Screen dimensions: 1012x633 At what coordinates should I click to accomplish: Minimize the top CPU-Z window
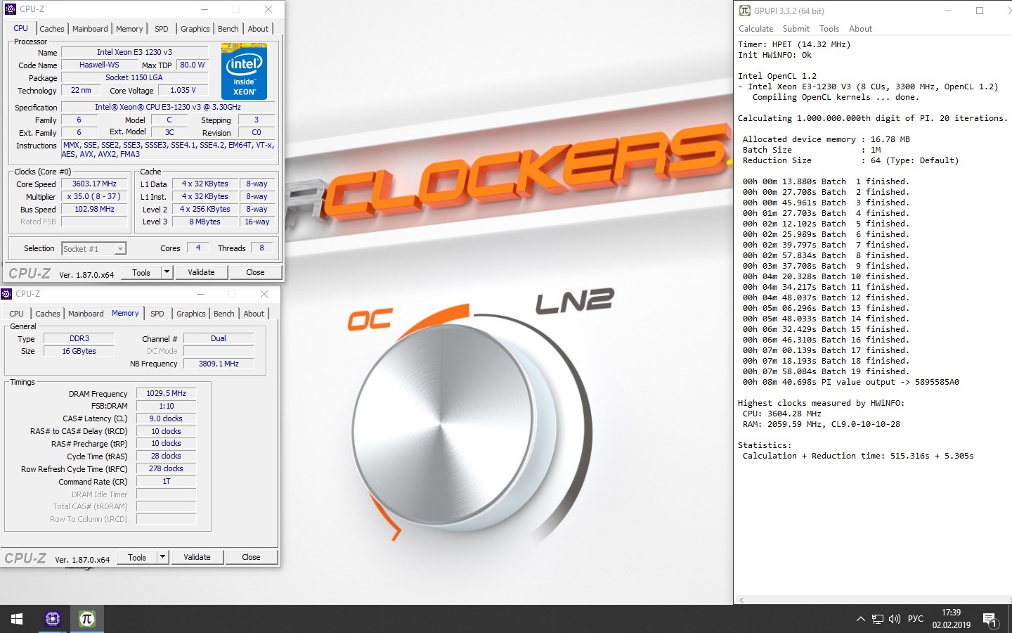tap(205, 9)
